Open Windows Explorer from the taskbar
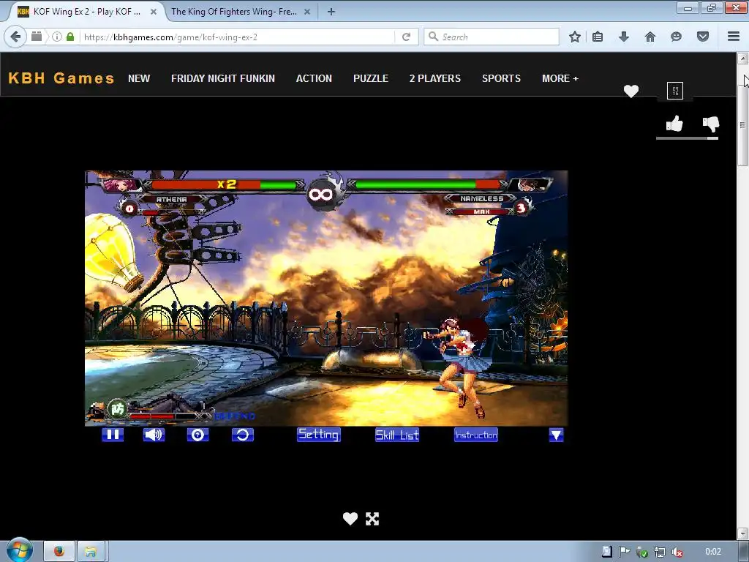This screenshot has height=562, width=749. 91,552
